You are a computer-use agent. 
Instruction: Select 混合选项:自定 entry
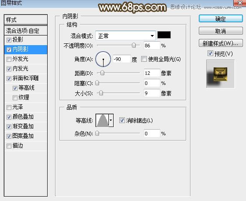(26, 31)
